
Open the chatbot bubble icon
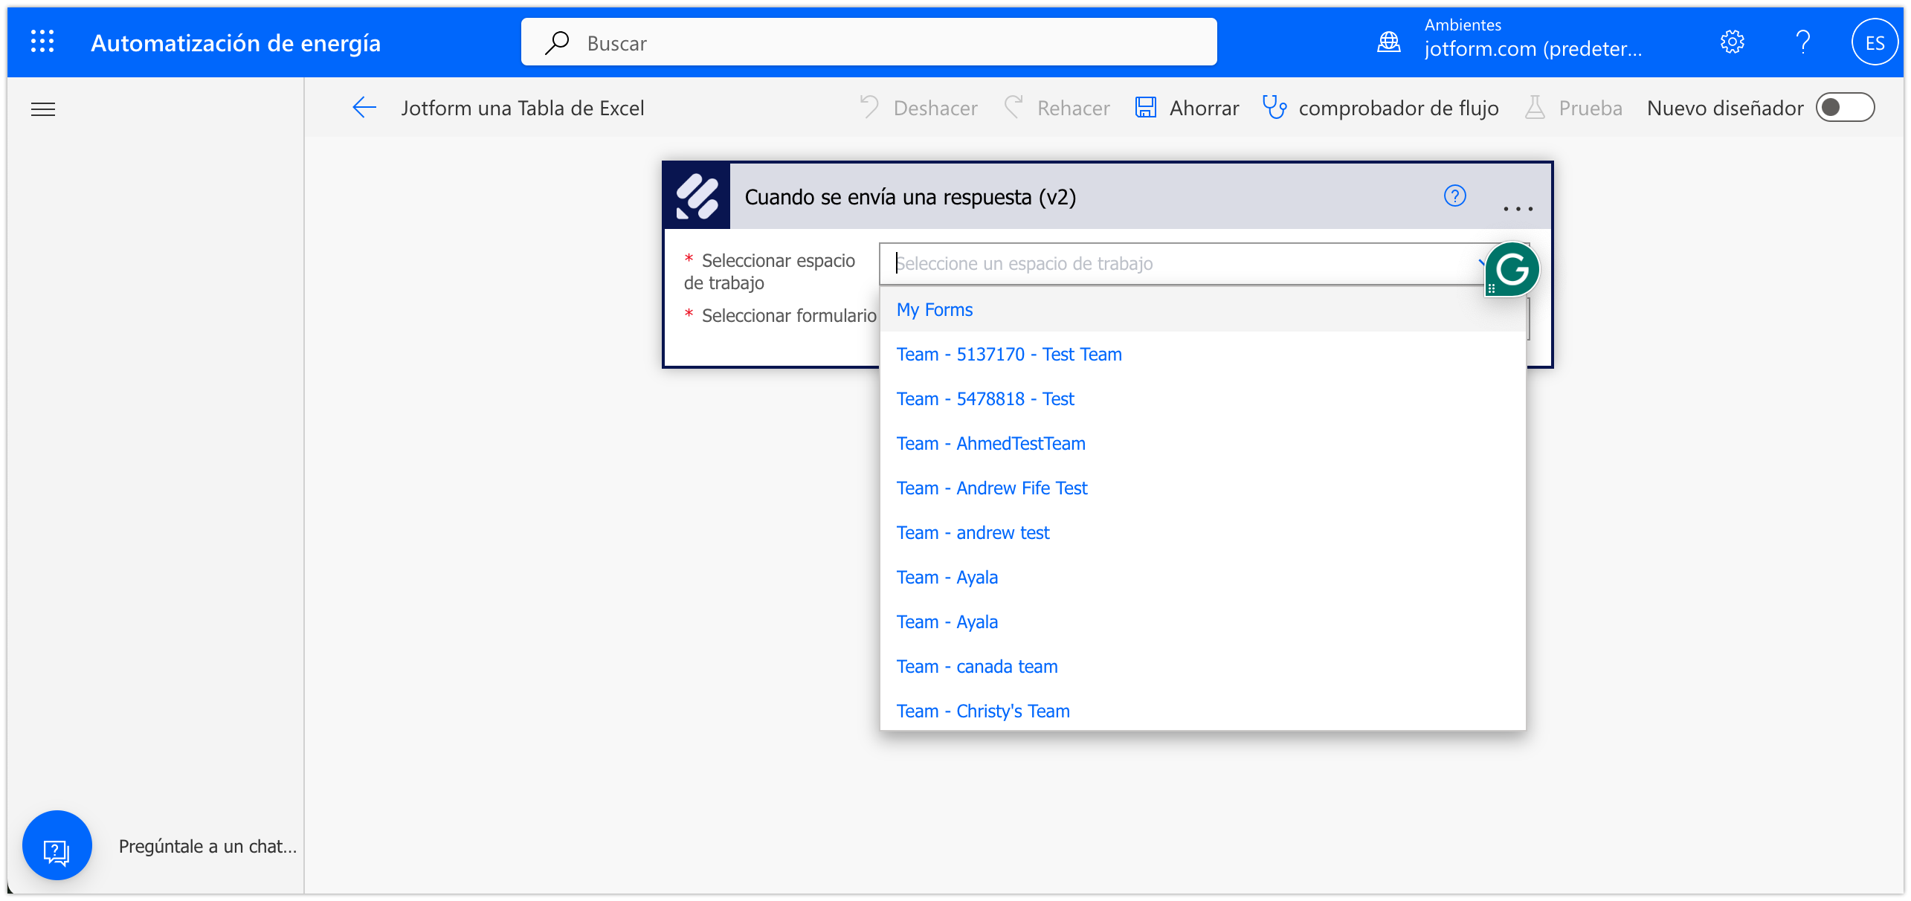click(57, 846)
